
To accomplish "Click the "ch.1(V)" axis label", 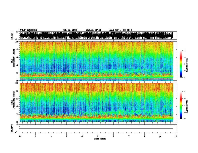I will coord(12,35).
